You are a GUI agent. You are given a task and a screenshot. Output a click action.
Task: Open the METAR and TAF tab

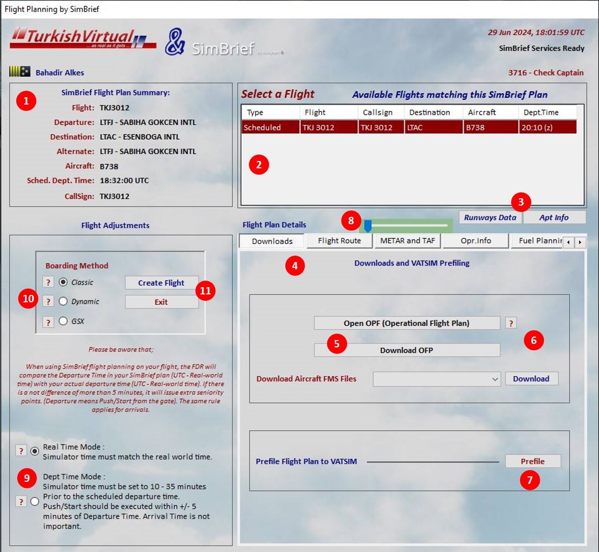click(x=408, y=240)
